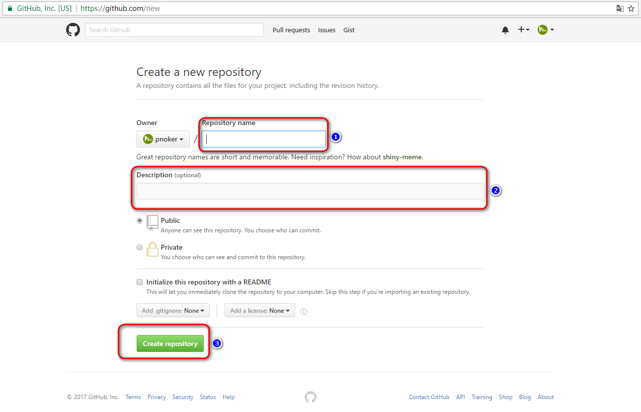Open Gist in the header
Viewport: 641px width, 412px height.
click(349, 30)
